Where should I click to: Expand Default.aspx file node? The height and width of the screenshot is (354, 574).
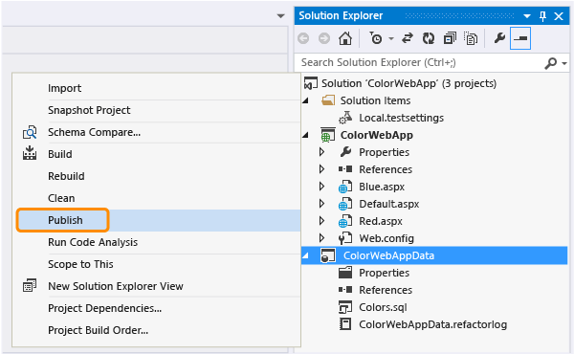[322, 204]
